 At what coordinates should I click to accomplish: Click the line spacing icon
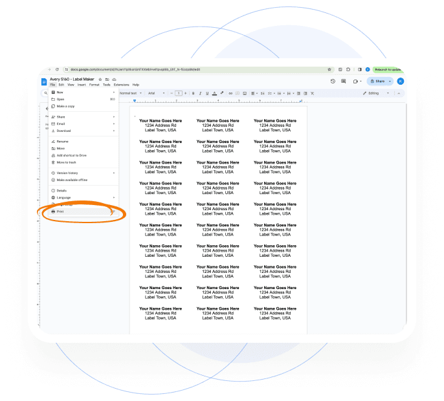(263, 93)
